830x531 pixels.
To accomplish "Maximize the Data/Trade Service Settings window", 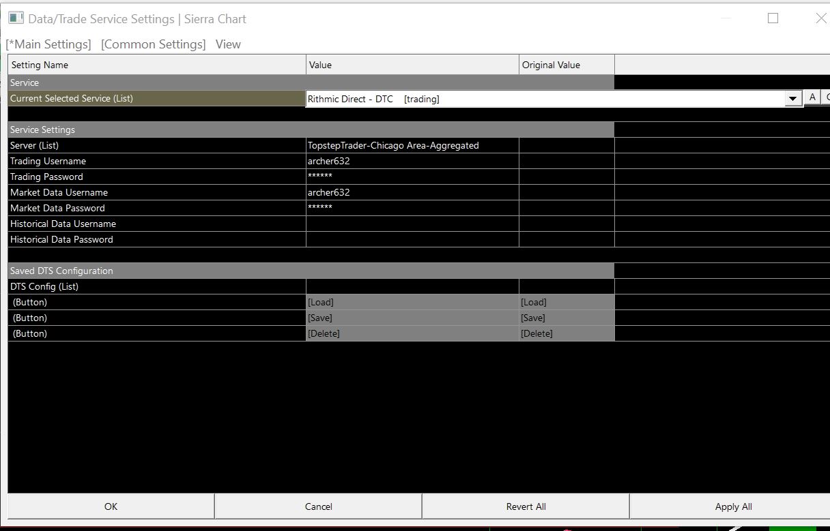I will [773, 18].
